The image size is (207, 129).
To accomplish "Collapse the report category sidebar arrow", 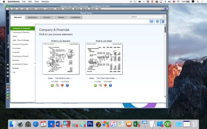I will (35, 63).
